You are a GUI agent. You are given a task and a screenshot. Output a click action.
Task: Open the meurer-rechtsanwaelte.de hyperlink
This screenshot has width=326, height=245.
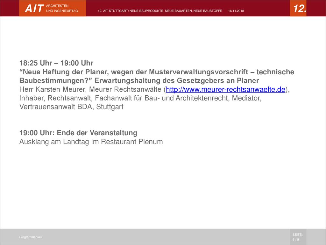click(226, 89)
